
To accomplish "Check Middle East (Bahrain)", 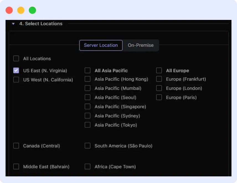I will (x=16, y=166).
